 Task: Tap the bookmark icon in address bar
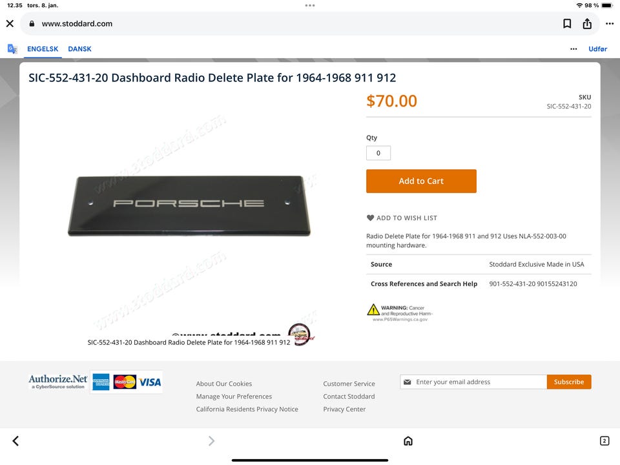click(x=567, y=24)
